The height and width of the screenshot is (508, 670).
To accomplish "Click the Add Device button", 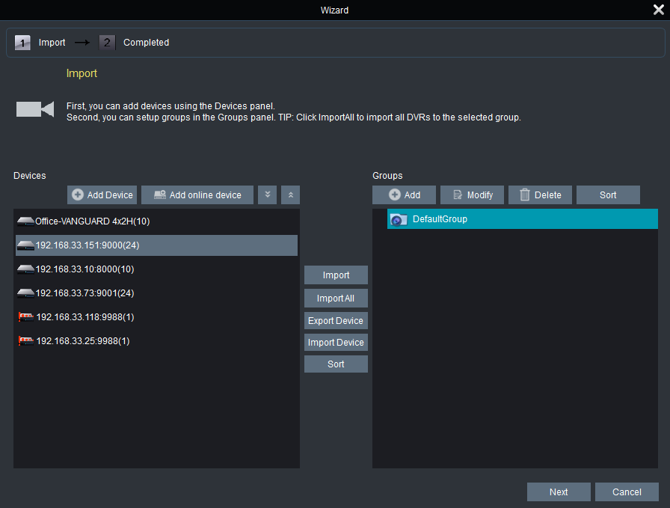I will pyautogui.click(x=102, y=195).
